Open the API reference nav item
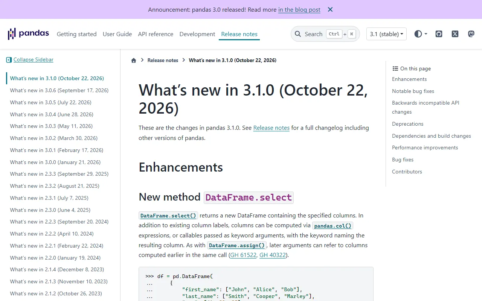The height and width of the screenshot is (301, 482). point(156,34)
